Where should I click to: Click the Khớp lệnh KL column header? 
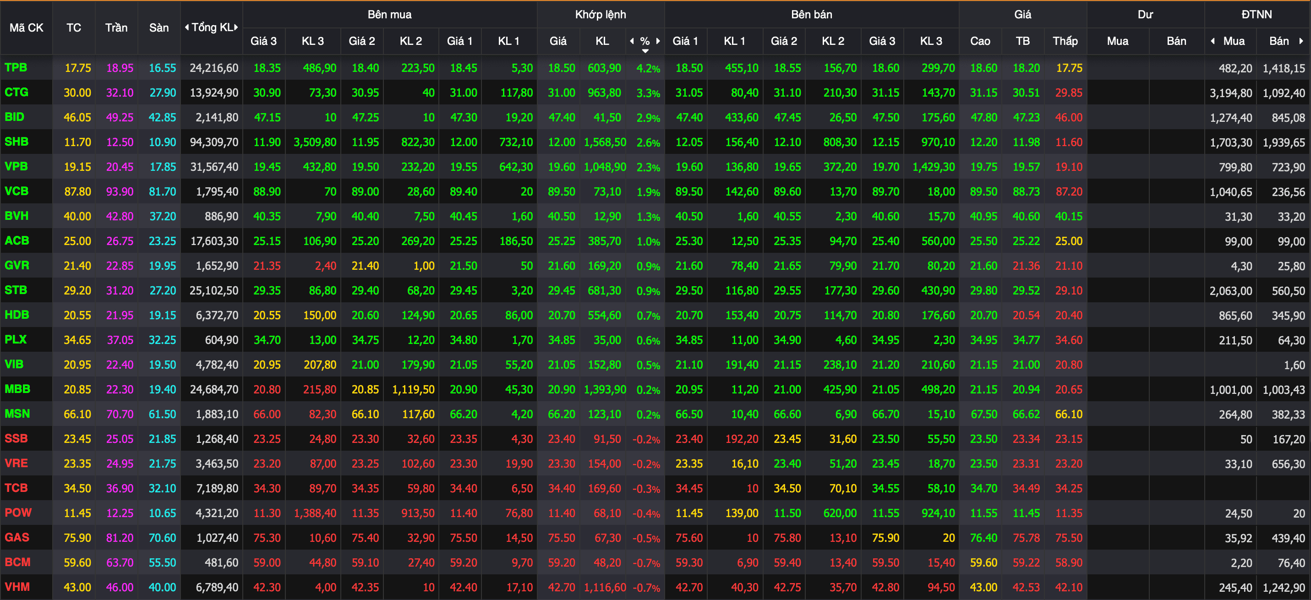(x=602, y=41)
